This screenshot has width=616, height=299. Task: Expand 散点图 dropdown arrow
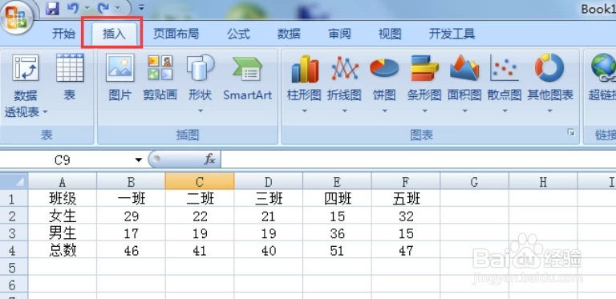point(505,111)
